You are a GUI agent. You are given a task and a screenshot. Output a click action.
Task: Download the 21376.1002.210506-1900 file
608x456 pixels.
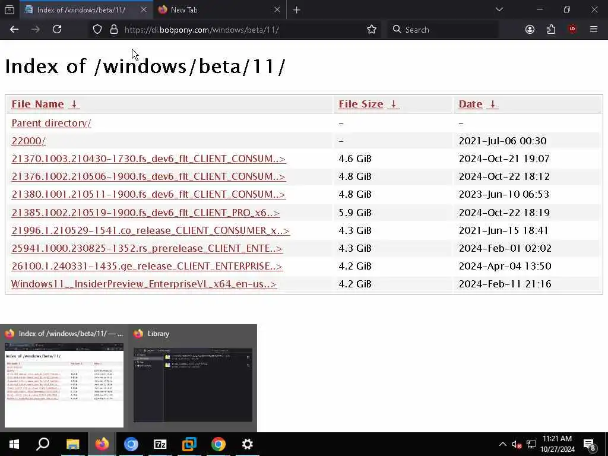pos(148,176)
